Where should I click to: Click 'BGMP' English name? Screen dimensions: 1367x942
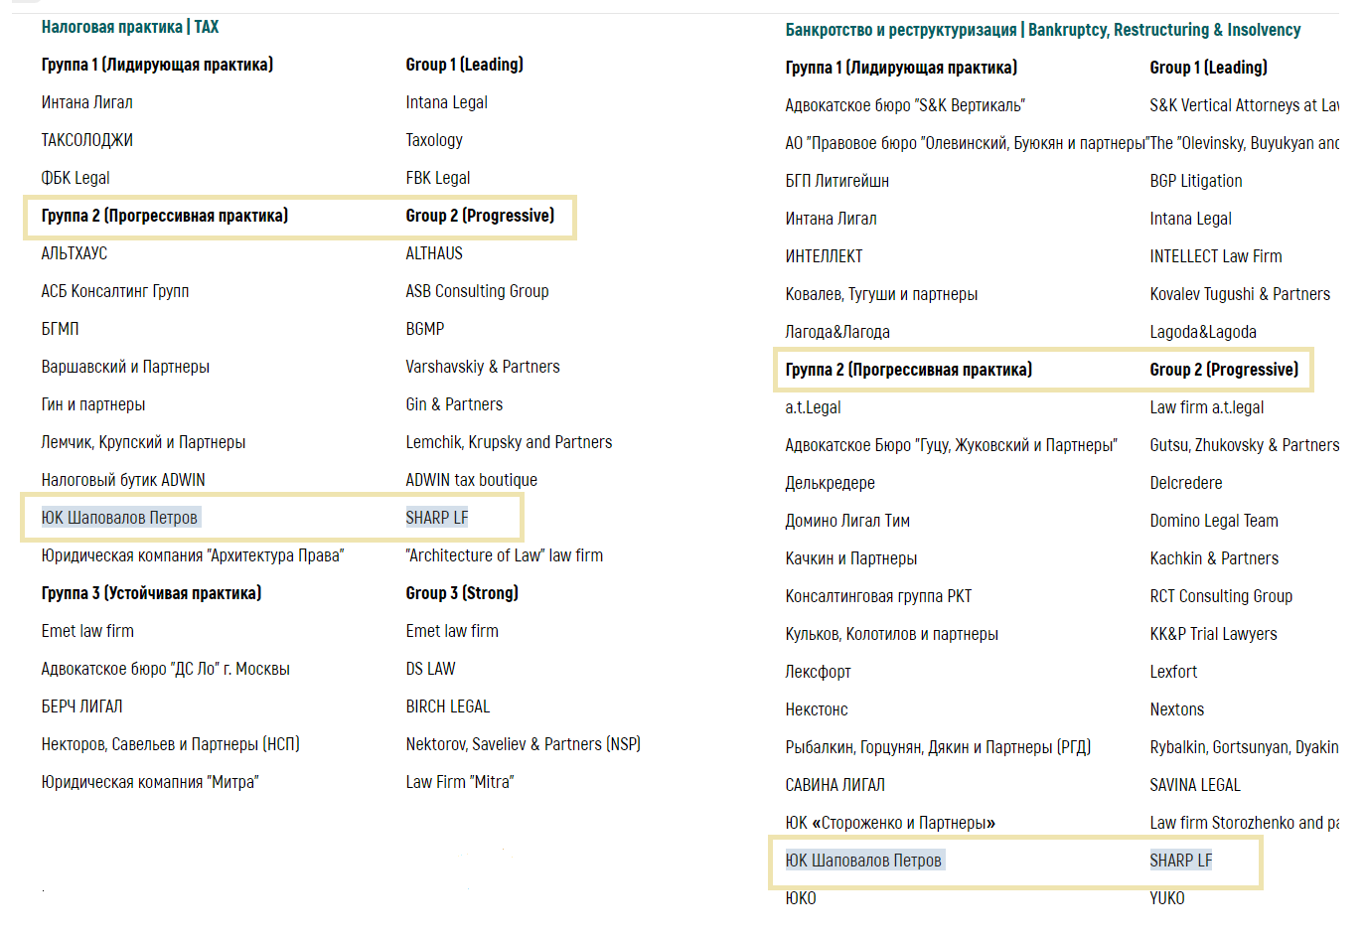tap(425, 329)
